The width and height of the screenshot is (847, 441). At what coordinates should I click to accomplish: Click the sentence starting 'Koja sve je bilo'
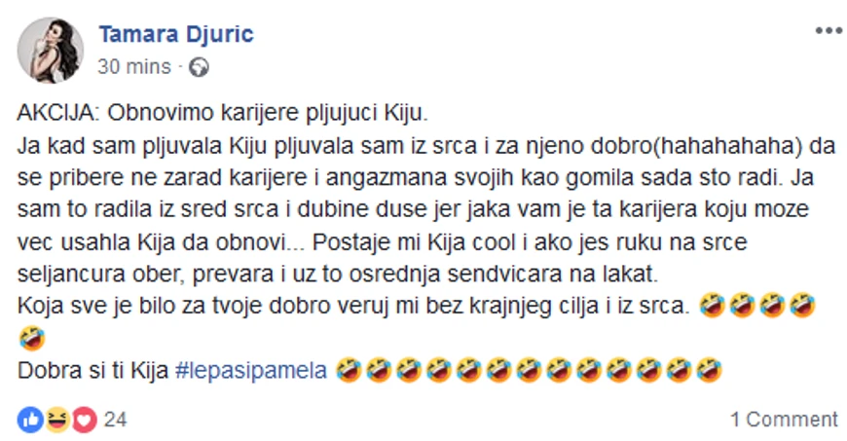point(353,306)
